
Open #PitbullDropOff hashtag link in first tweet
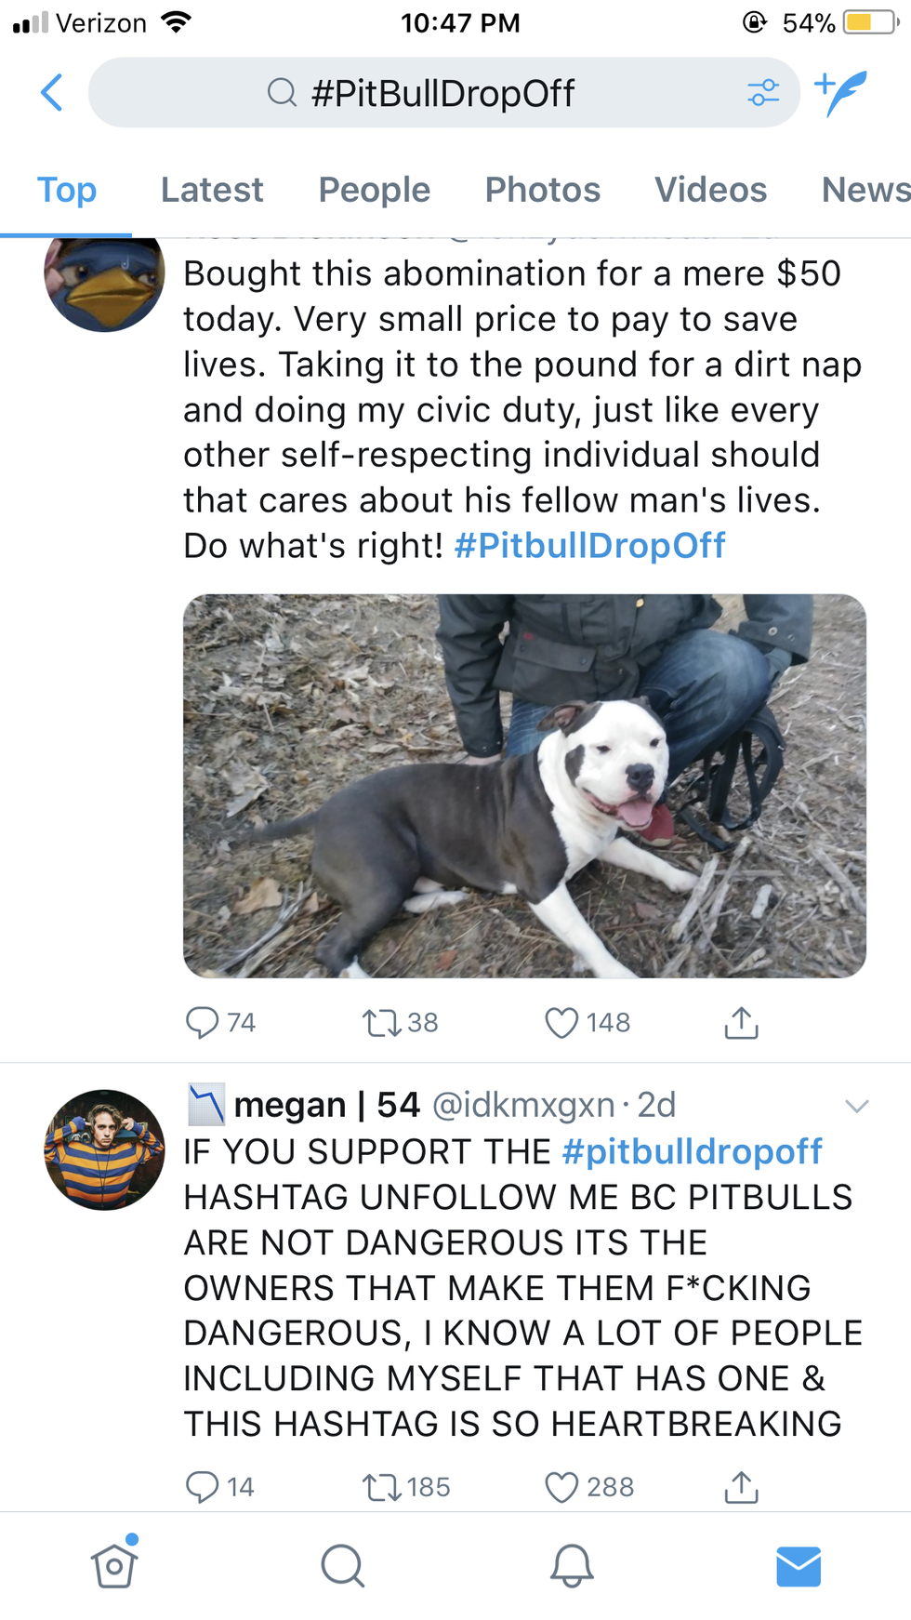point(589,546)
